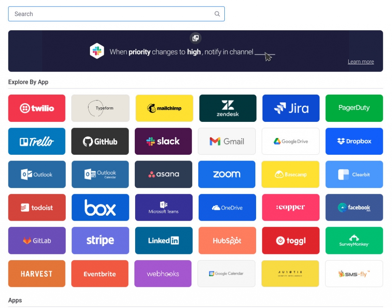The width and height of the screenshot is (392, 308).
Task: Open the Outlook mail tile
Action: tap(37, 174)
